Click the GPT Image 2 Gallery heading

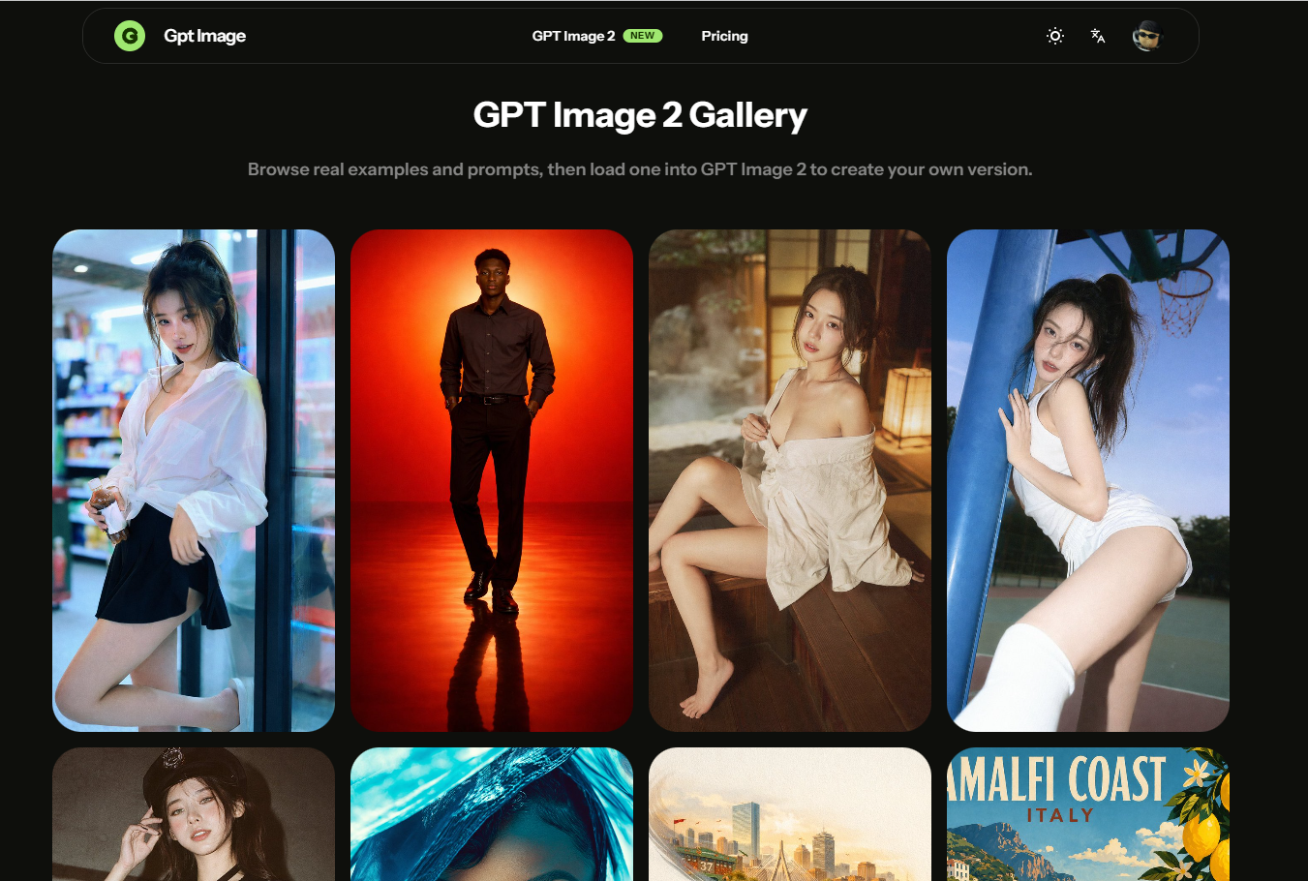pyautogui.click(x=639, y=114)
